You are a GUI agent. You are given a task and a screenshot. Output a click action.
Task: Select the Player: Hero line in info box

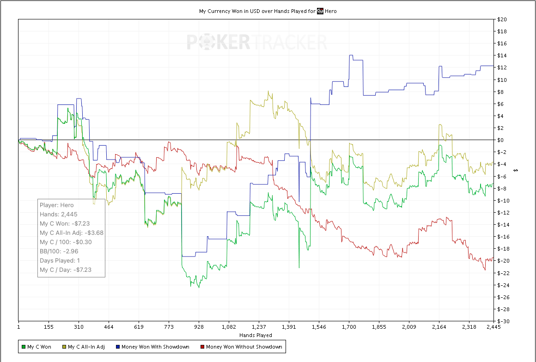(56, 205)
